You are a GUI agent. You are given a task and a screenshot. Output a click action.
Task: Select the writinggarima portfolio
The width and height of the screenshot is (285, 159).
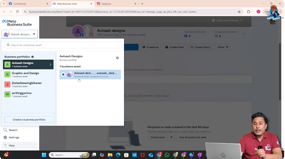28,94
